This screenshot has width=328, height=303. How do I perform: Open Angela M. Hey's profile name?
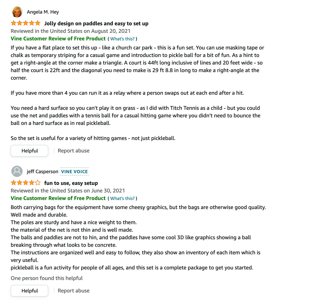pos(43,12)
